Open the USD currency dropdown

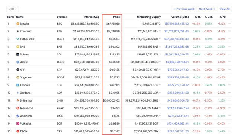click(12, 9)
